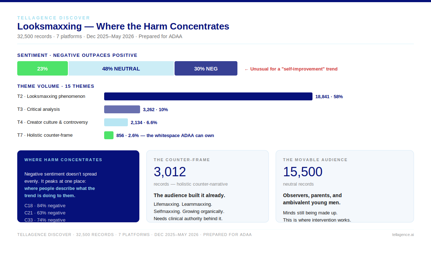Click the 15,500 movable audience figure

[303, 172]
